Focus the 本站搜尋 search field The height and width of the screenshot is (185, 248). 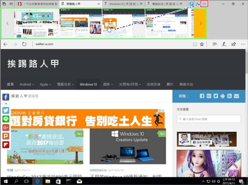point(209,119)
